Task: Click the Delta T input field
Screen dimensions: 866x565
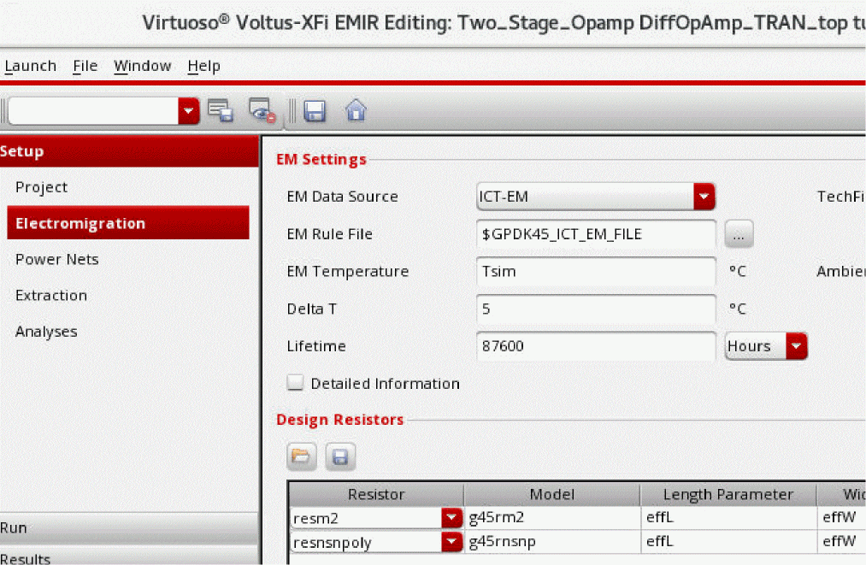Action: pyautogui.click(x=596, y=309)
